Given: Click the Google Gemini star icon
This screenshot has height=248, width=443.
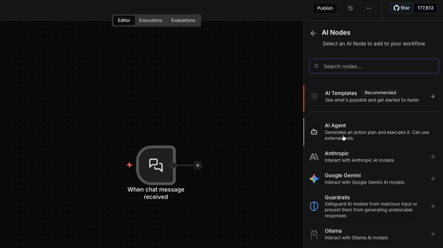Looking at the screenshot, I should (x=314, y=179).
